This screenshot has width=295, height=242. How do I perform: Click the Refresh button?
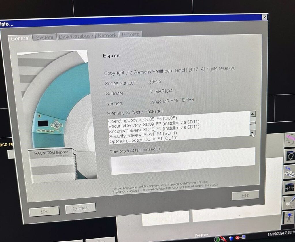(x=81, y=208)
